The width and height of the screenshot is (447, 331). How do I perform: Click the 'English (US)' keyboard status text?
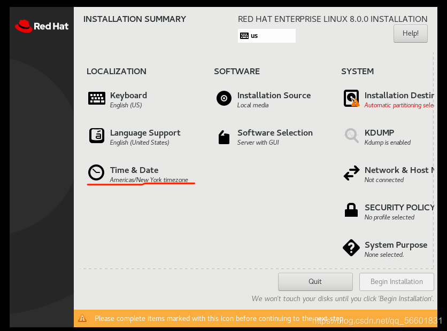126,105
